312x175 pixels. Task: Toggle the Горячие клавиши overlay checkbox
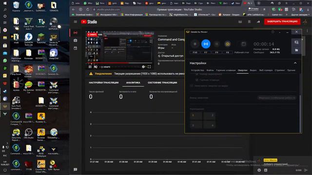tap(197, 80)
